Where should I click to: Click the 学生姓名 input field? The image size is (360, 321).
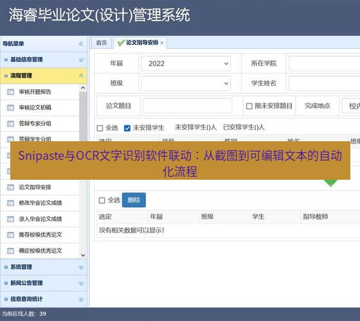click(x=325, y=83)
